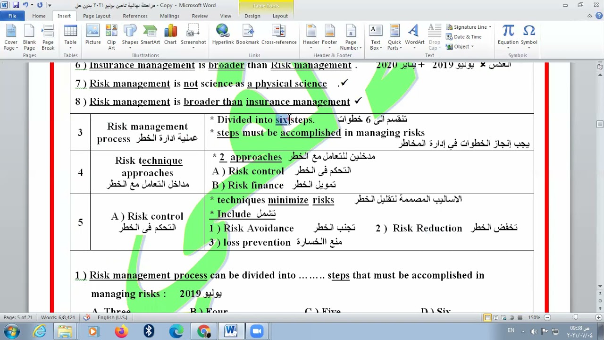
Task: Open Quick Parts menu
Action: tap(394, 38)
